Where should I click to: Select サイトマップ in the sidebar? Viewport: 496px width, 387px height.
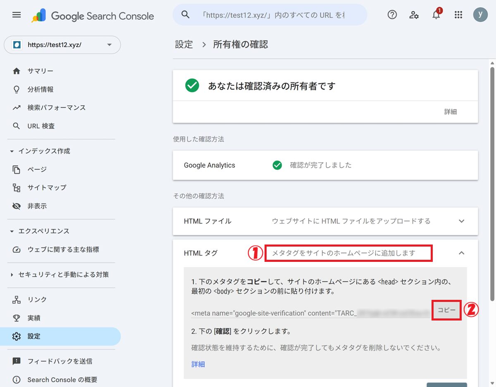click(x=47, y=188)
